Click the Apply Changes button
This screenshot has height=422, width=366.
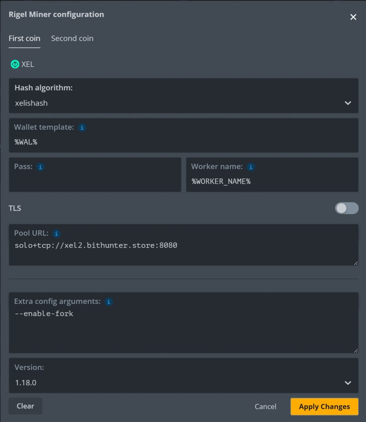[324, 406]
